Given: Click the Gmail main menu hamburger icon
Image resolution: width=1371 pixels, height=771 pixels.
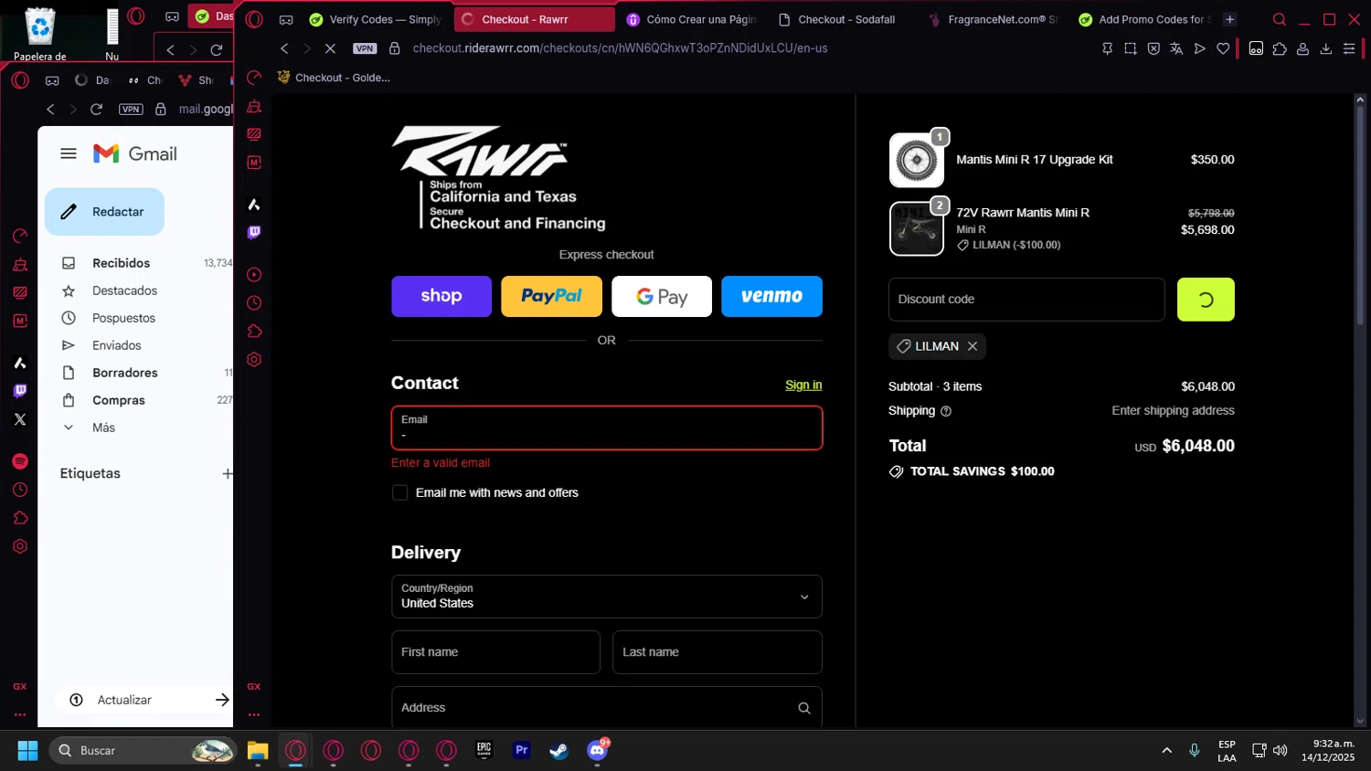Looking at the screenshot, I should coord(69,153).
